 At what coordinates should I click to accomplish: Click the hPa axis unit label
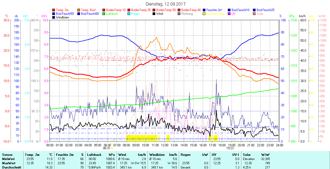pos(292,16)
